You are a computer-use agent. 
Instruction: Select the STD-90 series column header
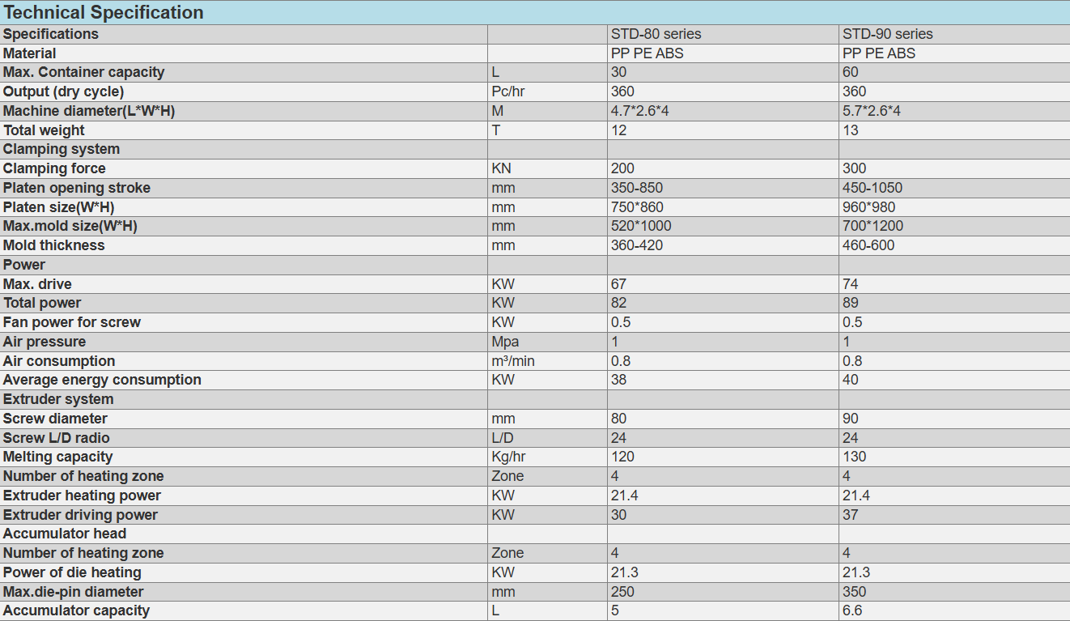click(x=887, y=34)
